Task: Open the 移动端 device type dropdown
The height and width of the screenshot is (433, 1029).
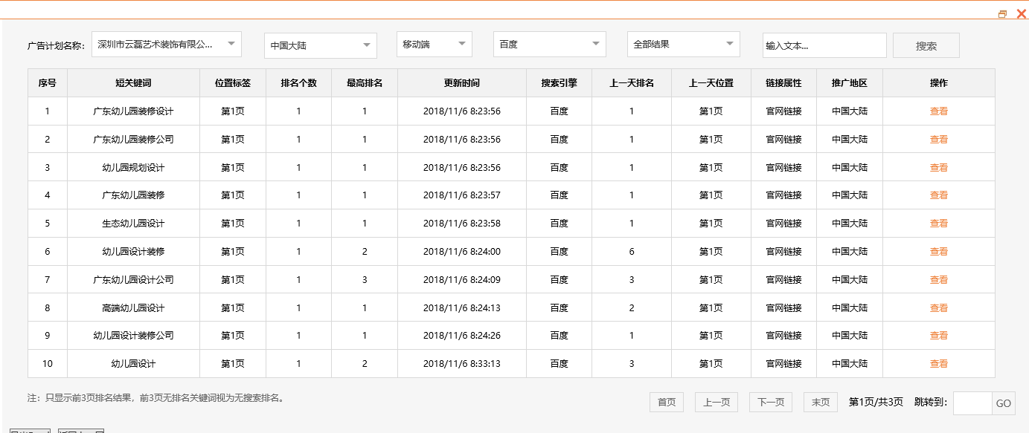Action: [434, 44]
